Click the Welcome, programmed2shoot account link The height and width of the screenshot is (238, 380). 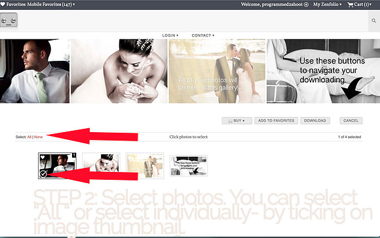click(x=272, y=5)
